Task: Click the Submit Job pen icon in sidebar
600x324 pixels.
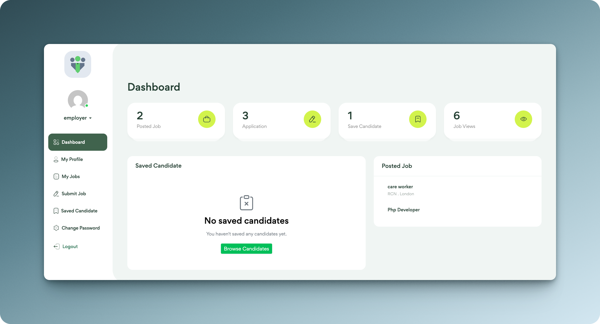Action: point(56,193)
